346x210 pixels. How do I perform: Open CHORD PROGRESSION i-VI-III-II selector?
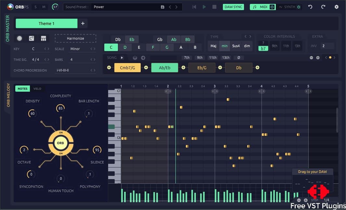[75, 71]
